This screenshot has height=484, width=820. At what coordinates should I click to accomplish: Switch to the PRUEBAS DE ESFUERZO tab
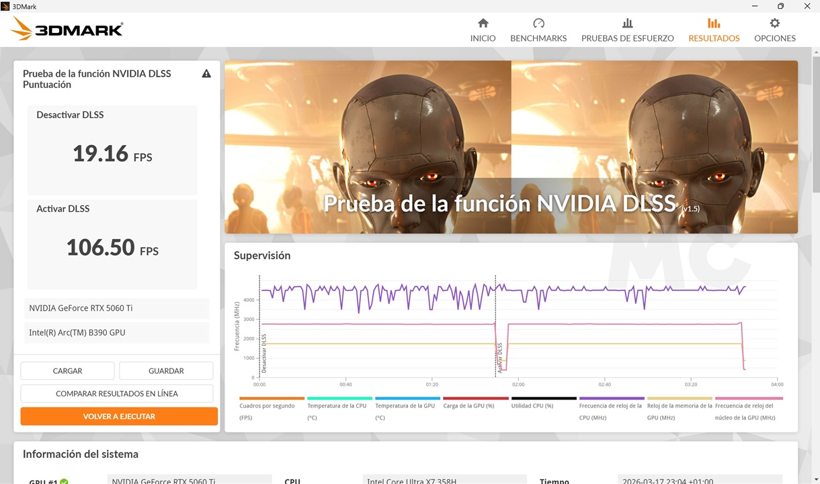pyautogui.click(x=627, y=30)
